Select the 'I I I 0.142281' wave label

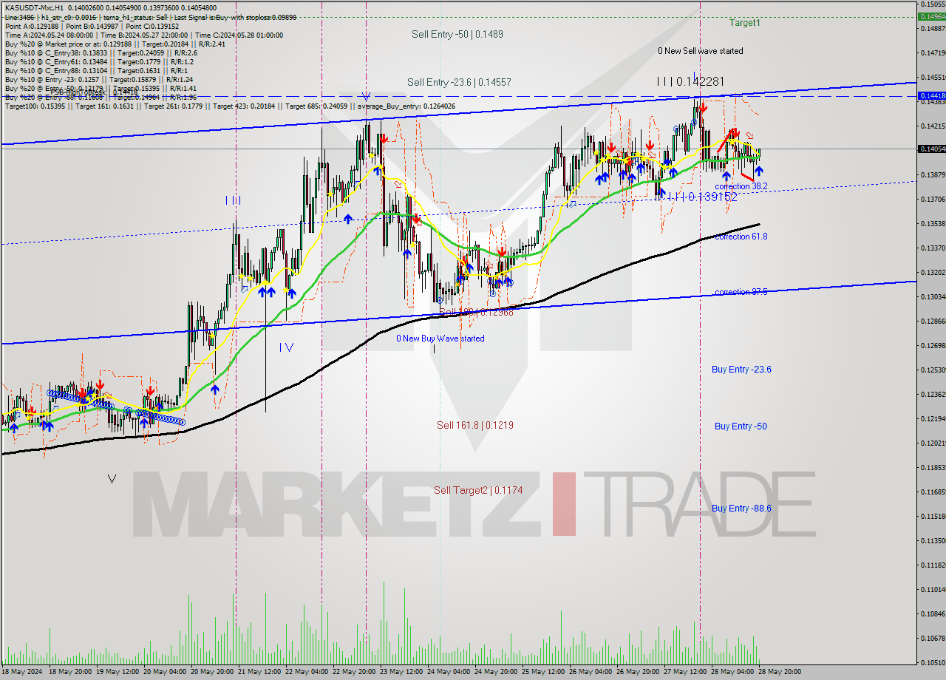pos(690,81)
